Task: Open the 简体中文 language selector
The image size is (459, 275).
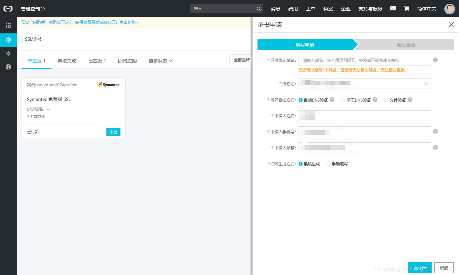Action: [427, 9]
